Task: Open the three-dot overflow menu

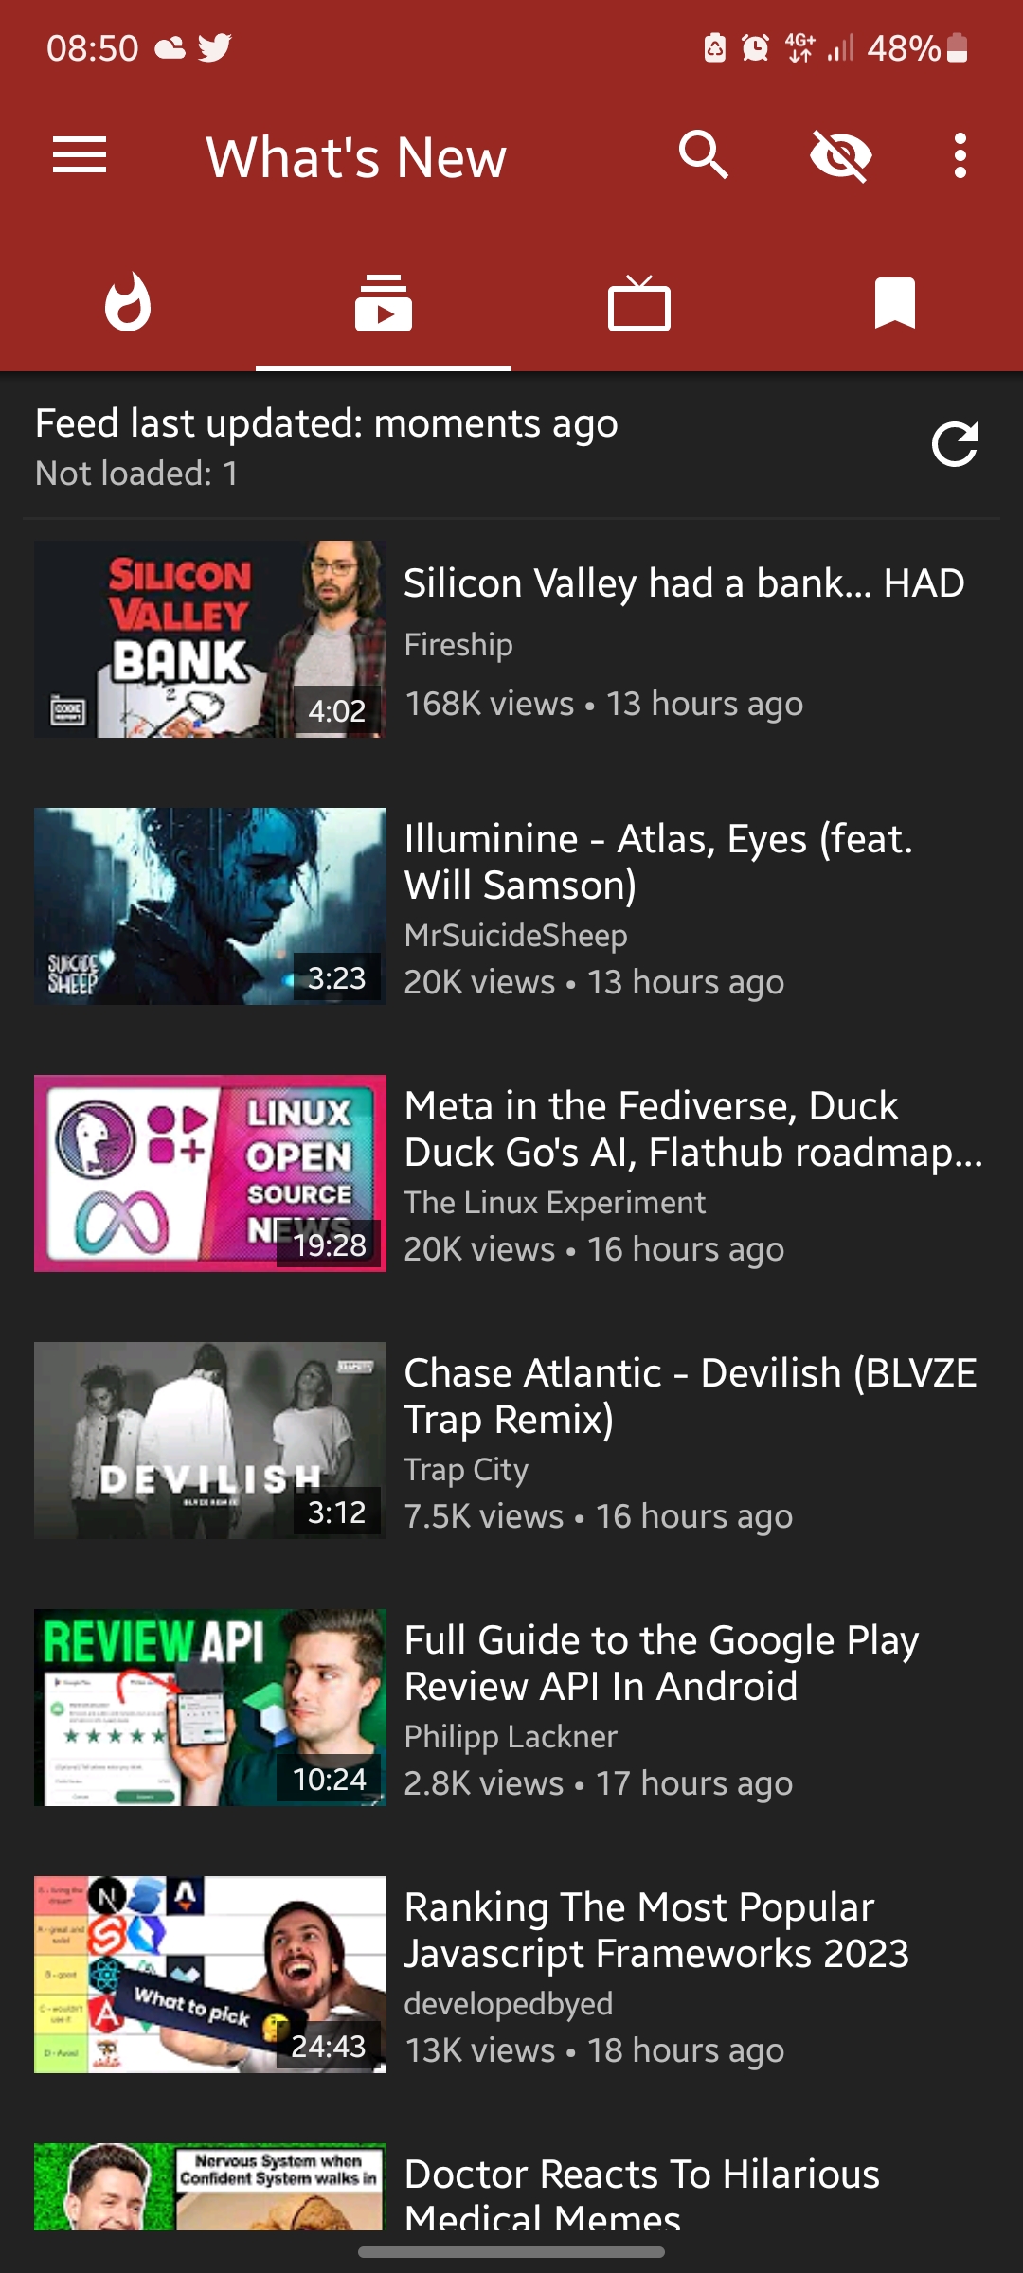Action: pyautogui.click(x=960, y=155)
